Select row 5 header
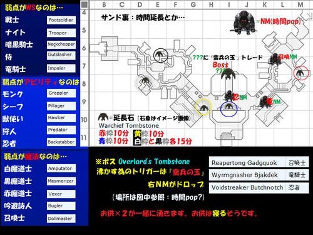This screenshot has width=313, height=235. [x=84, y=30]
